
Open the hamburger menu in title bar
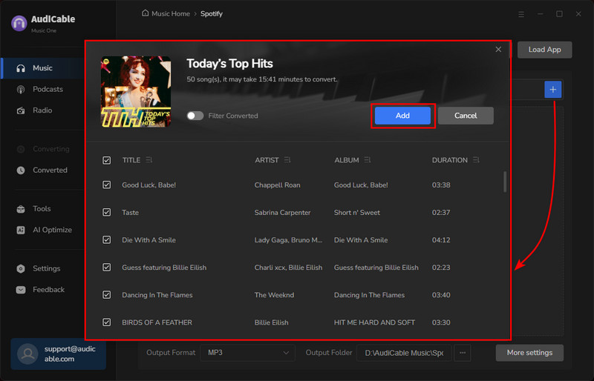tap(521, 14)
